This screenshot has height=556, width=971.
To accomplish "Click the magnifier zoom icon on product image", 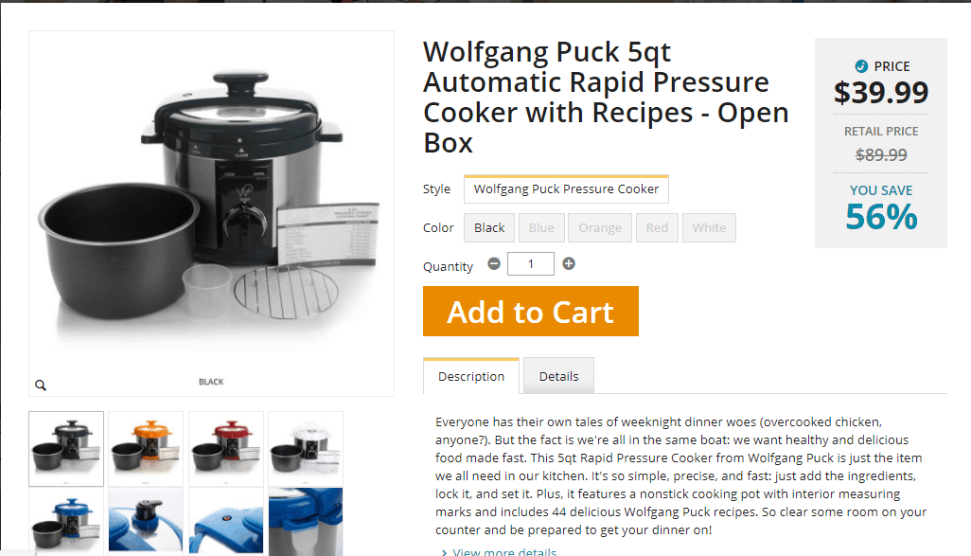I will [41, 385].
